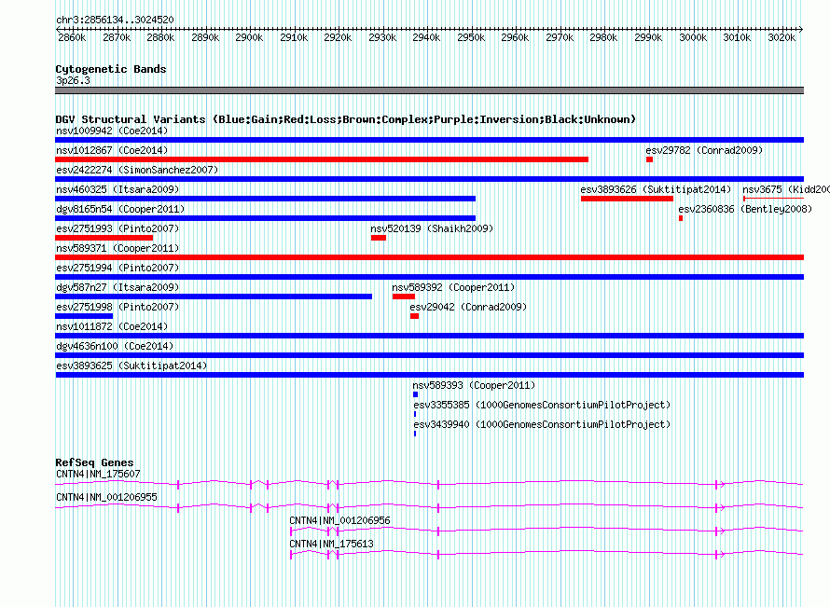Select nsv1011872 (Coe2014) label
The height and width of the screenshot is (607, 830).
point(112,326)
